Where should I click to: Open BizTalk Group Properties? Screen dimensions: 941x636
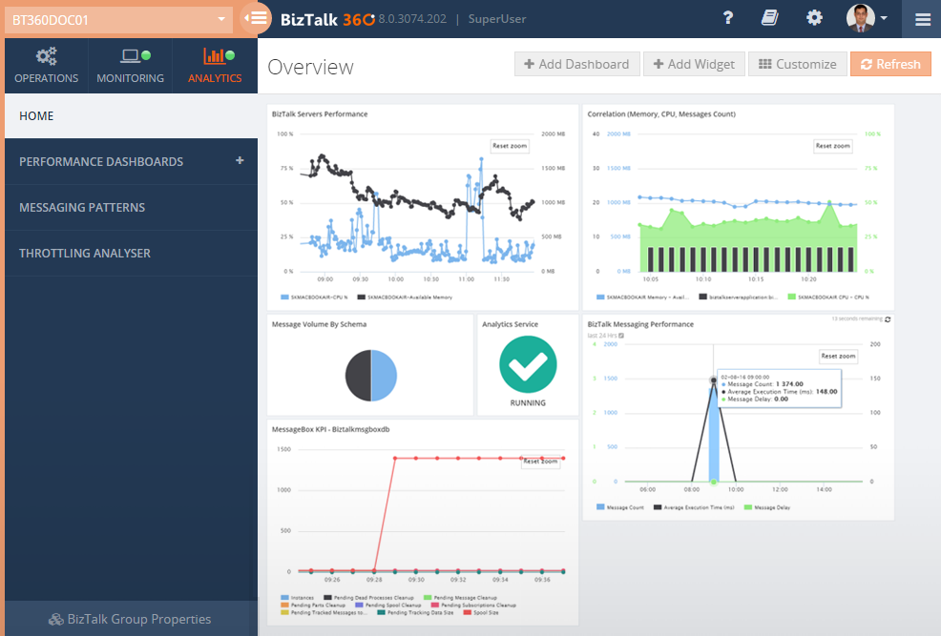click(x=129, y=619)
